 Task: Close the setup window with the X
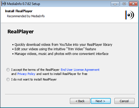click(133, 4)
